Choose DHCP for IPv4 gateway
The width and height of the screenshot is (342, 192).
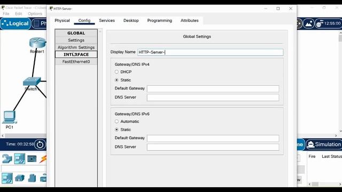pyautogui.click(x=116, y=72)
